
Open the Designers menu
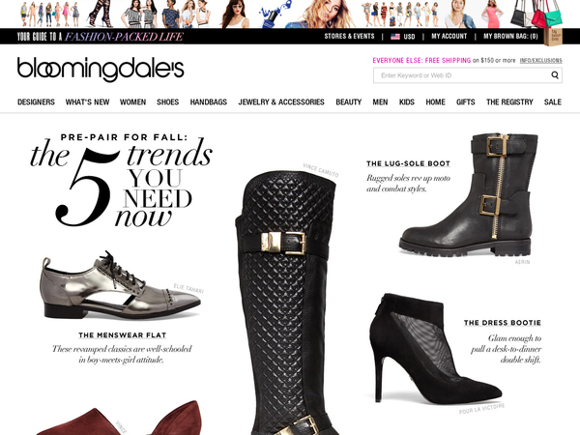click(36, 102)
